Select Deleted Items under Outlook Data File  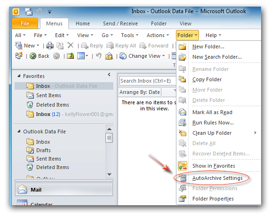pyautogui.click(x=48, y=167)
